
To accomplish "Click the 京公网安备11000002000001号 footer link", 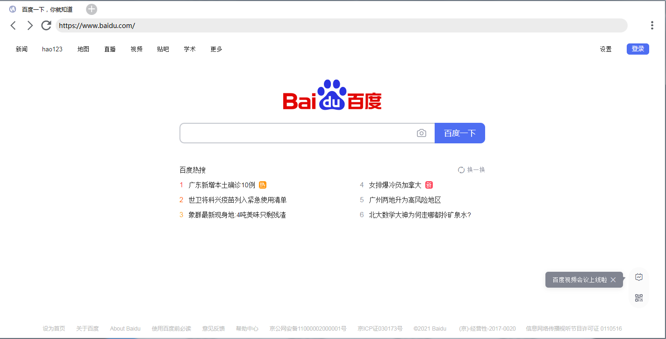I will click(x=308, y=329).
